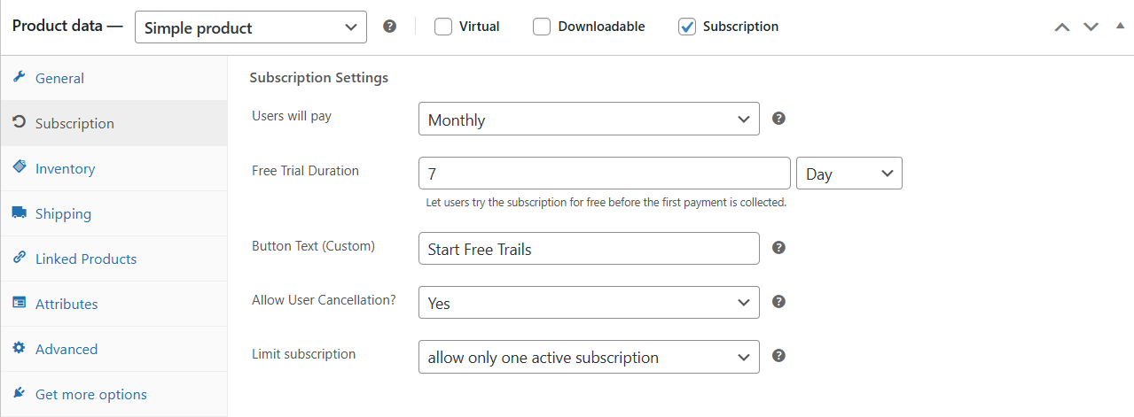
Task: Switch to the Advanced tab
Action: click(x=113, y=349)
